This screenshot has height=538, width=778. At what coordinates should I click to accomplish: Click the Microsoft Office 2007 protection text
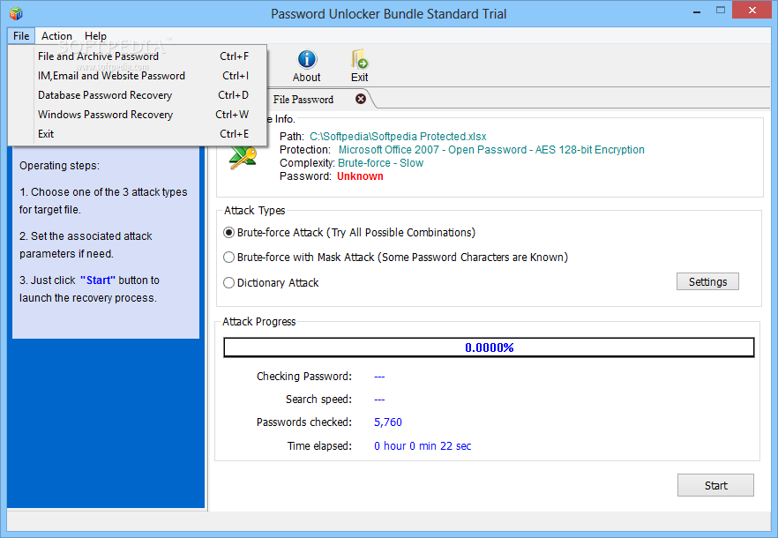491,149
